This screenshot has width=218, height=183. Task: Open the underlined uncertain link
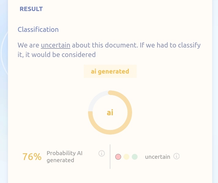56,45
